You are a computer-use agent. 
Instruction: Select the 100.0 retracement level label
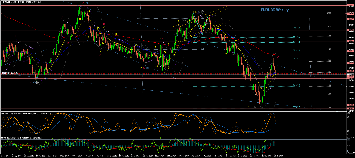pyautogui.click(x=329, y=13)
